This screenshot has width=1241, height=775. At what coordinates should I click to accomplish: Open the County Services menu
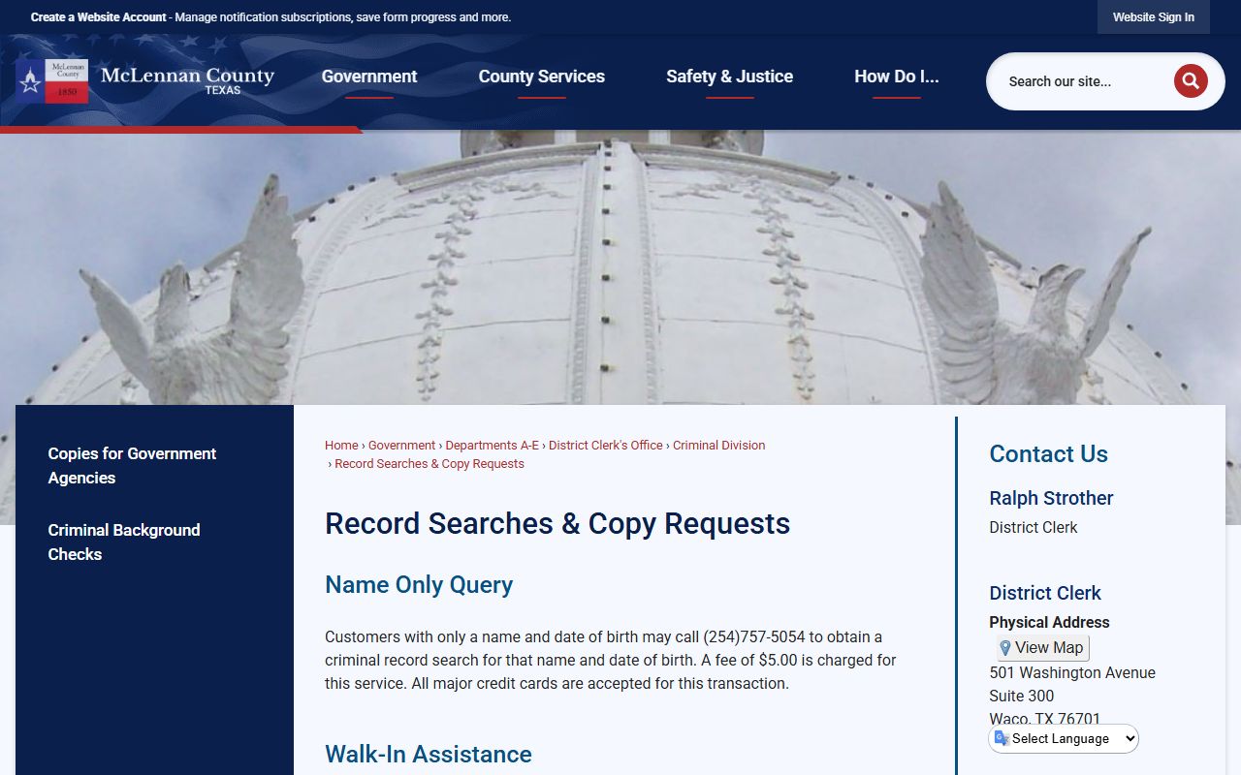coord(541,77)
